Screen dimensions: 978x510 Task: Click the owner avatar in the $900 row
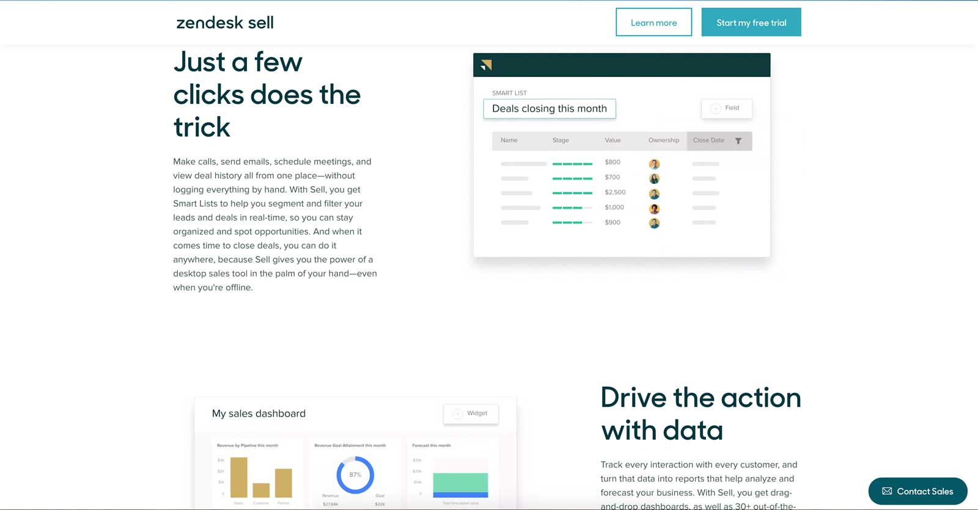point(654,223)
